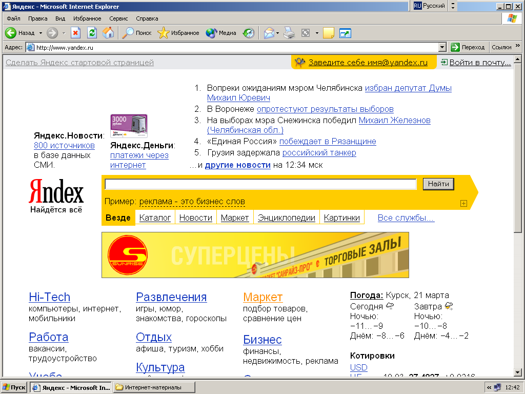Expand the address bar URL dropdown

[x=442, y=47]
